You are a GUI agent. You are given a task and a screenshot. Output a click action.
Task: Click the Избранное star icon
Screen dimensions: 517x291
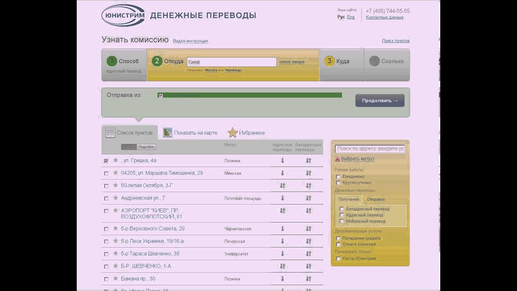click(233, 133)
